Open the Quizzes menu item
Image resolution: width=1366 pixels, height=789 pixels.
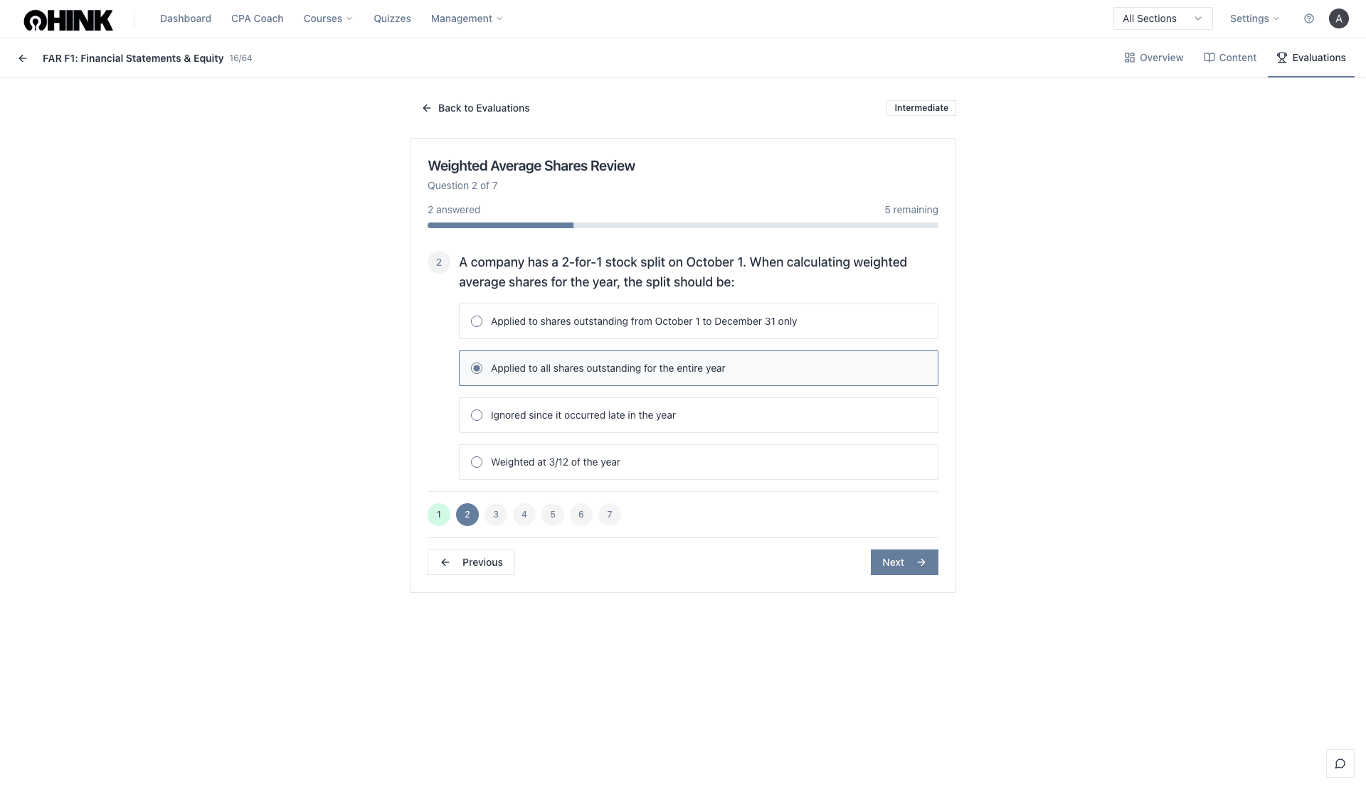coord(392,18)
